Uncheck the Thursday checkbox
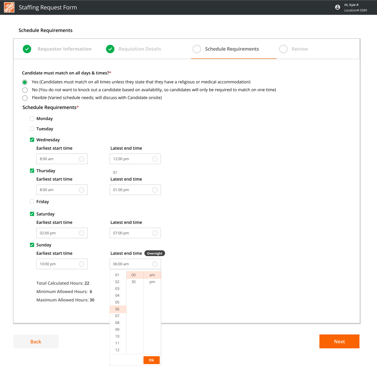 [32, 171]
